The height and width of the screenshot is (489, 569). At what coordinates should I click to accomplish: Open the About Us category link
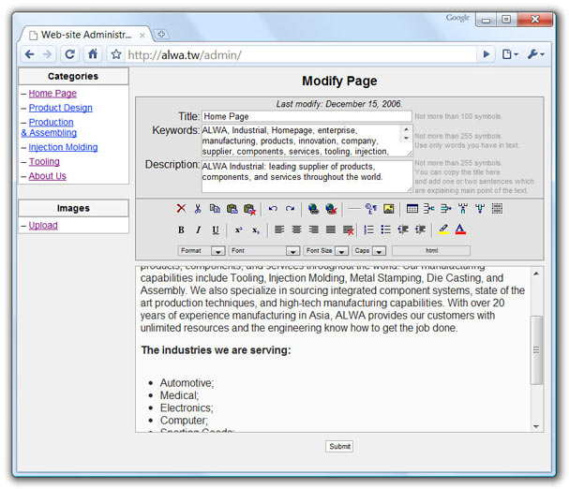(x=48, y=176)
